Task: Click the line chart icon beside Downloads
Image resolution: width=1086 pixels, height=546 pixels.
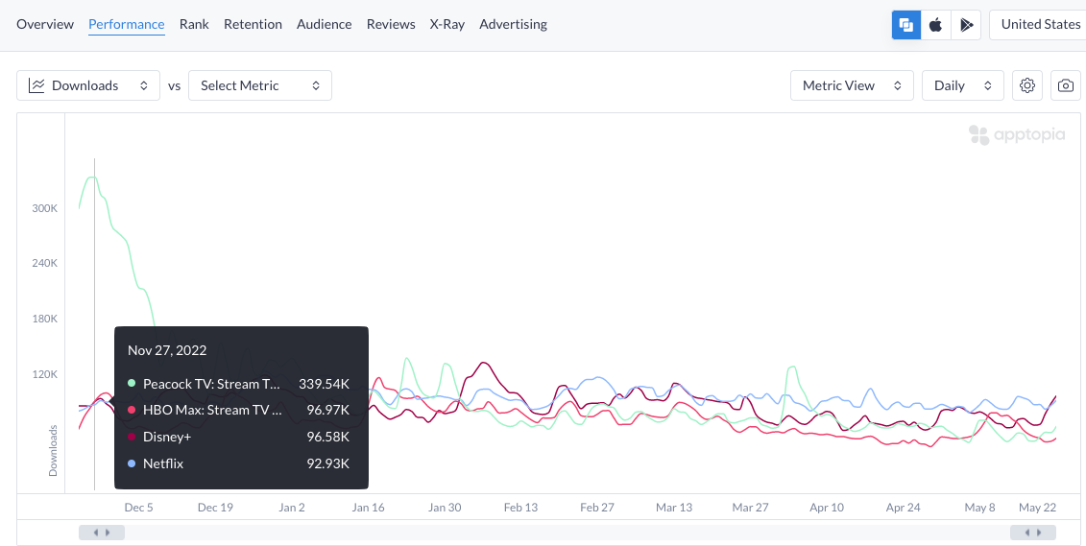Action: [36, 85]
